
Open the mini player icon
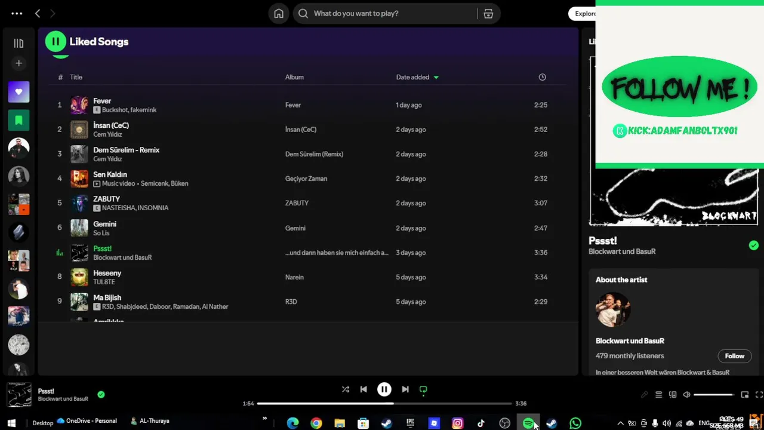(745, 395)
